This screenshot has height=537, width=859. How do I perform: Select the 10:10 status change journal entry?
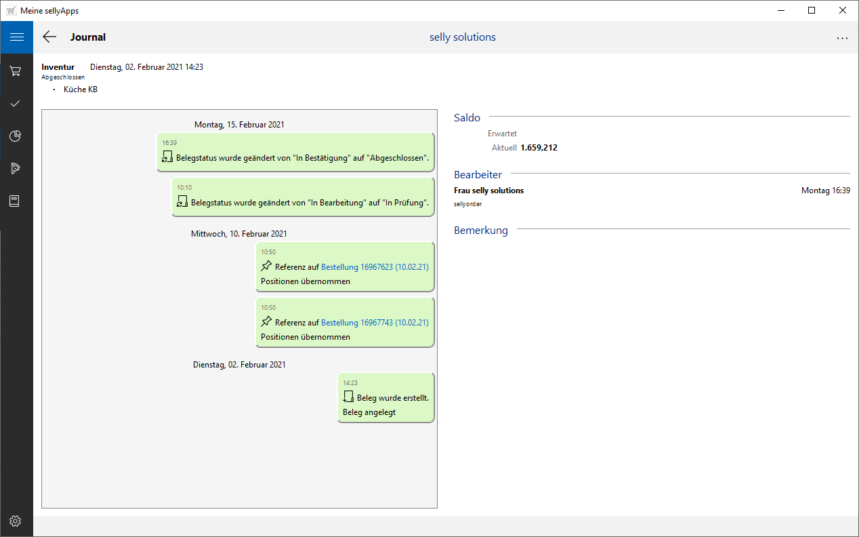303,196
